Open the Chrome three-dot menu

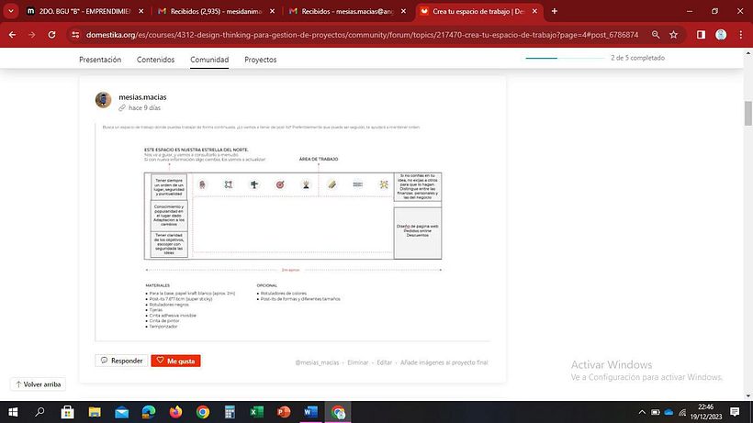[741, 35]
